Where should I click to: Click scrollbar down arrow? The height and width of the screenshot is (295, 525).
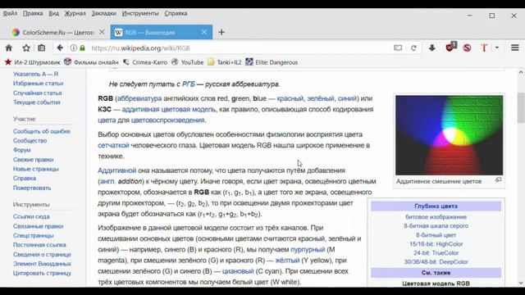[x=521, y=283]
